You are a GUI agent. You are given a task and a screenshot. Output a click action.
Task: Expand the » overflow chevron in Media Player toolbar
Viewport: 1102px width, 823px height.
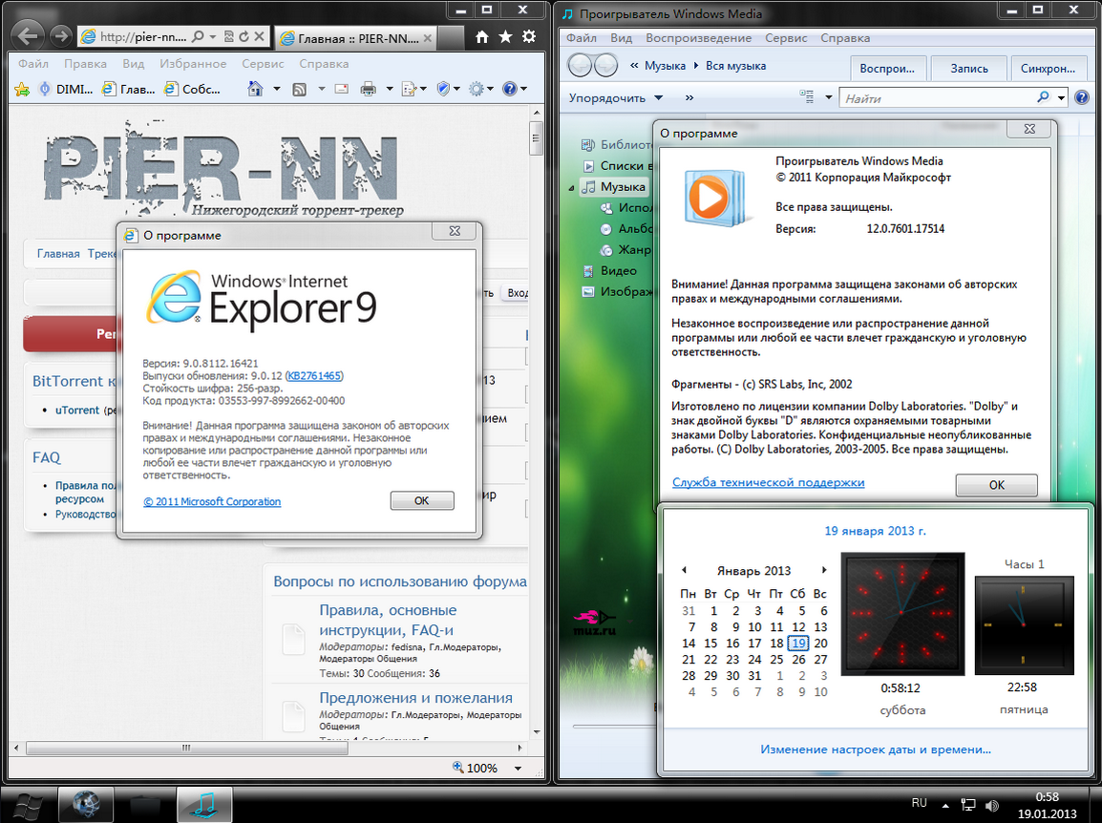[x=689, y=97]
